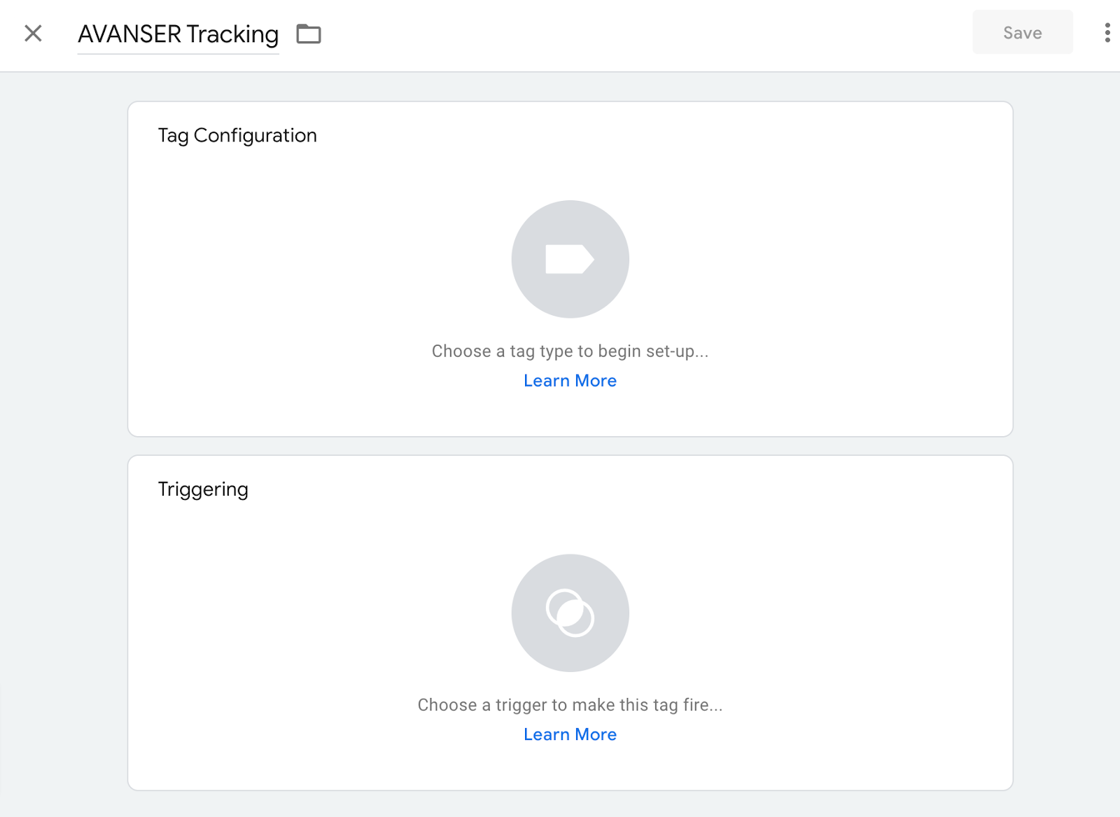Click the gray tag type icon circle
1120x817 pixels.
click(570, 260)
